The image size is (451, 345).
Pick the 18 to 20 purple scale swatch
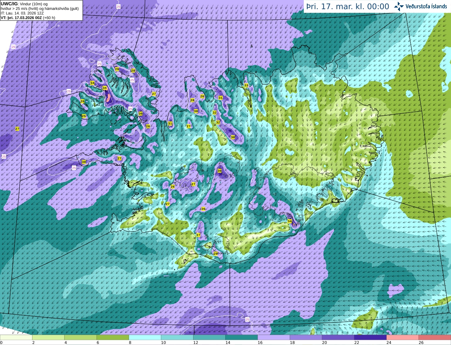point(306,338)
